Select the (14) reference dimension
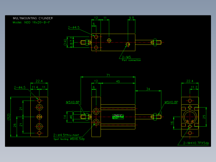The height and width of the screenshot is (162, 216). click(65, 42)
